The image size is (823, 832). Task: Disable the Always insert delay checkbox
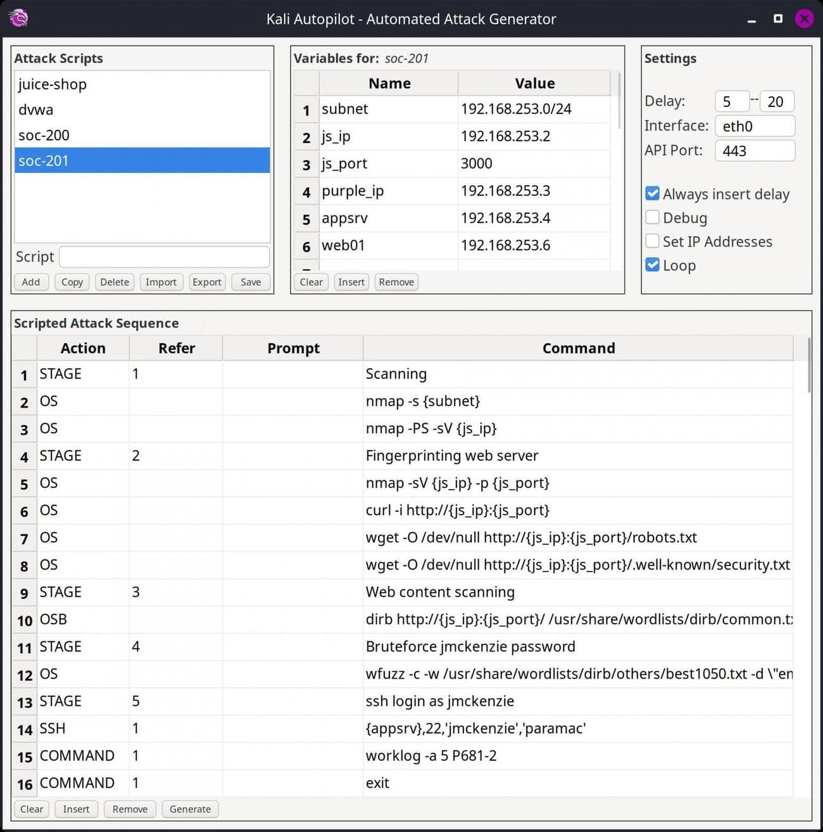click(x=652, y=194)
